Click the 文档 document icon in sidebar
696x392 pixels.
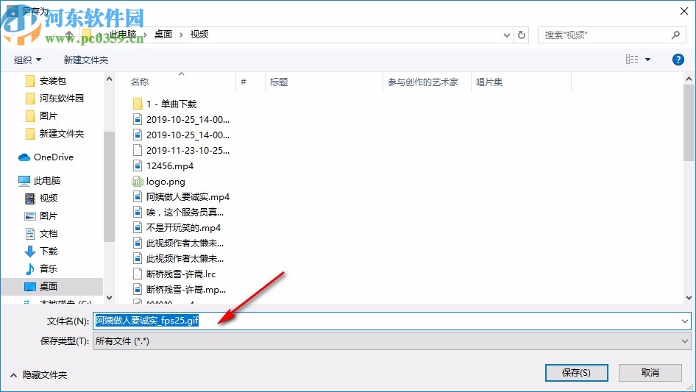pyautogui.click(x=29, y=234)
